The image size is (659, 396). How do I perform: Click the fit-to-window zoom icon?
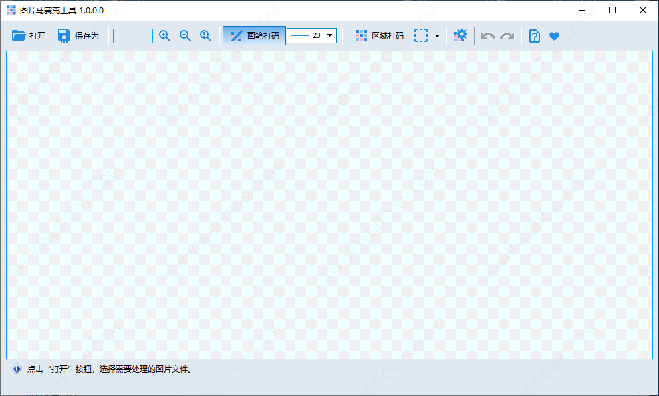point(205,35)
